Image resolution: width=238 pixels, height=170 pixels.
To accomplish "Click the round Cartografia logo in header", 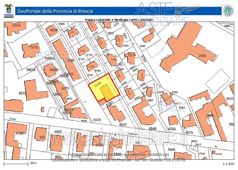I will (228, 11).
